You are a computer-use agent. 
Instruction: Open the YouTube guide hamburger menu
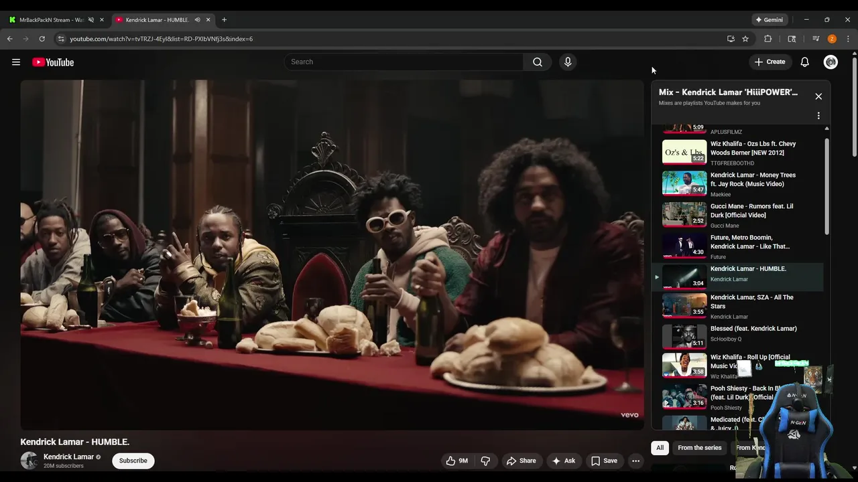(16, 62)
